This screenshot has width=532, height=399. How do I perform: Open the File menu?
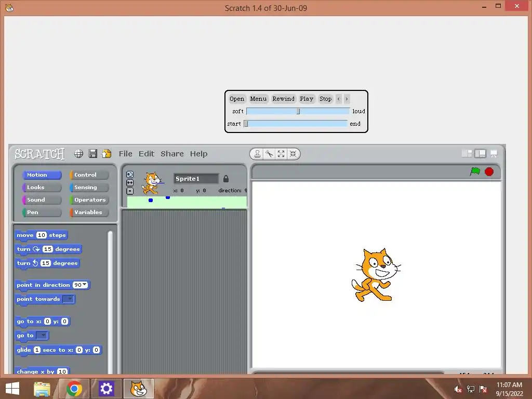point(126,154)
